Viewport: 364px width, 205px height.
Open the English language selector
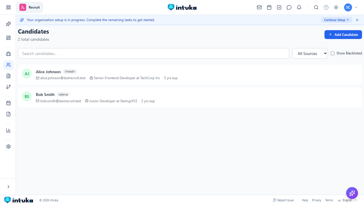pyautogui.click(x=347, y=200)
